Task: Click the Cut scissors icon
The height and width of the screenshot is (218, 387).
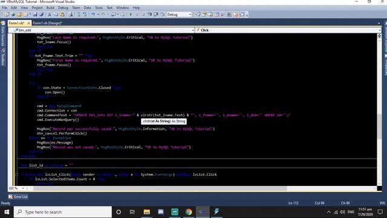Action: [50, 15]
